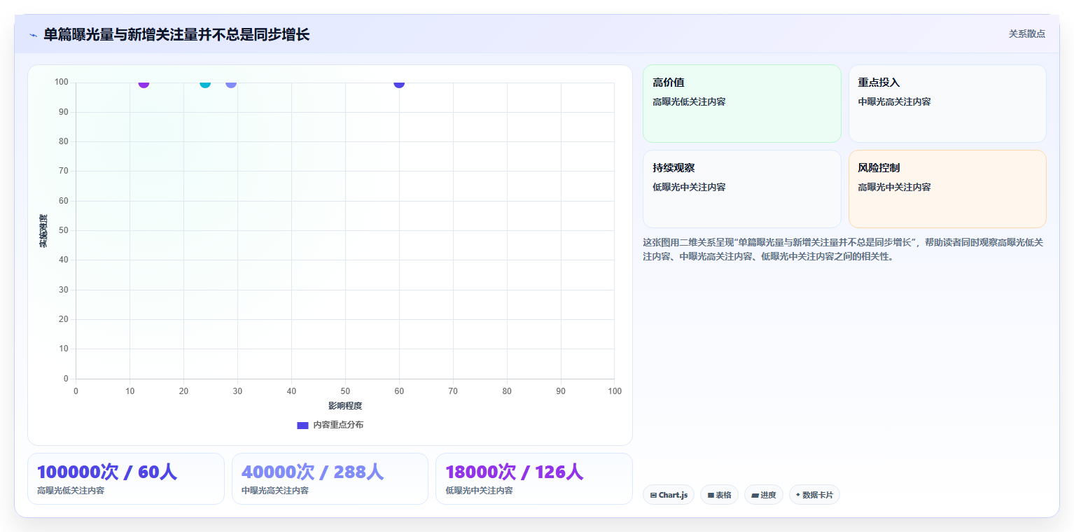Image resolution: width=1074 pixels, height=532 pixels.
Task: Open the 风险控制 quadrant card
Action: (x=947, y=189)
